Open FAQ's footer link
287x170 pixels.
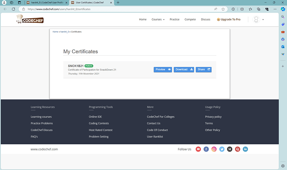(34, 136)
